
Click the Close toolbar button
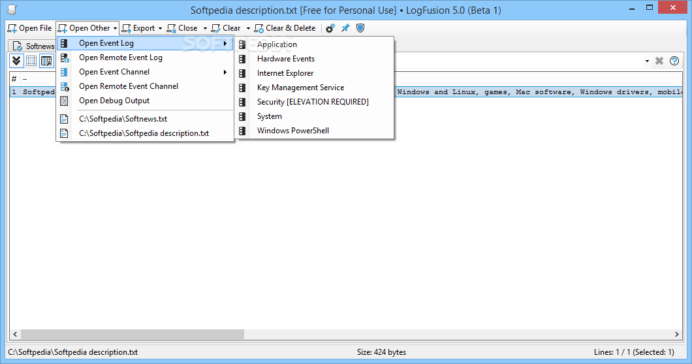coord(182,28)
